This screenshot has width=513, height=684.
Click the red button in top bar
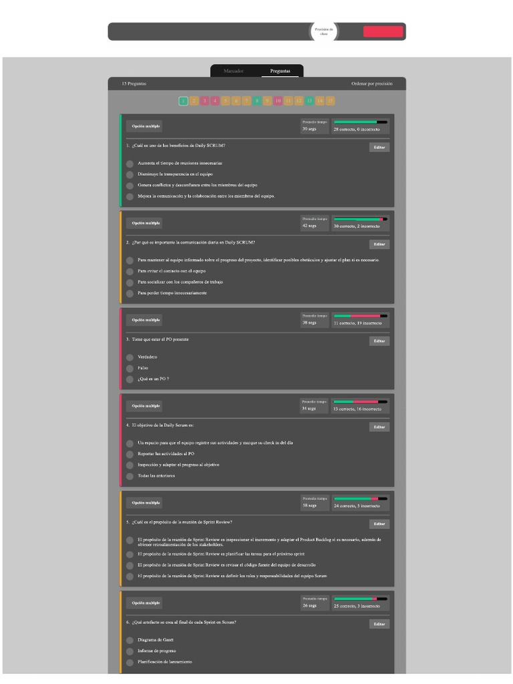[x=383, y=31]
